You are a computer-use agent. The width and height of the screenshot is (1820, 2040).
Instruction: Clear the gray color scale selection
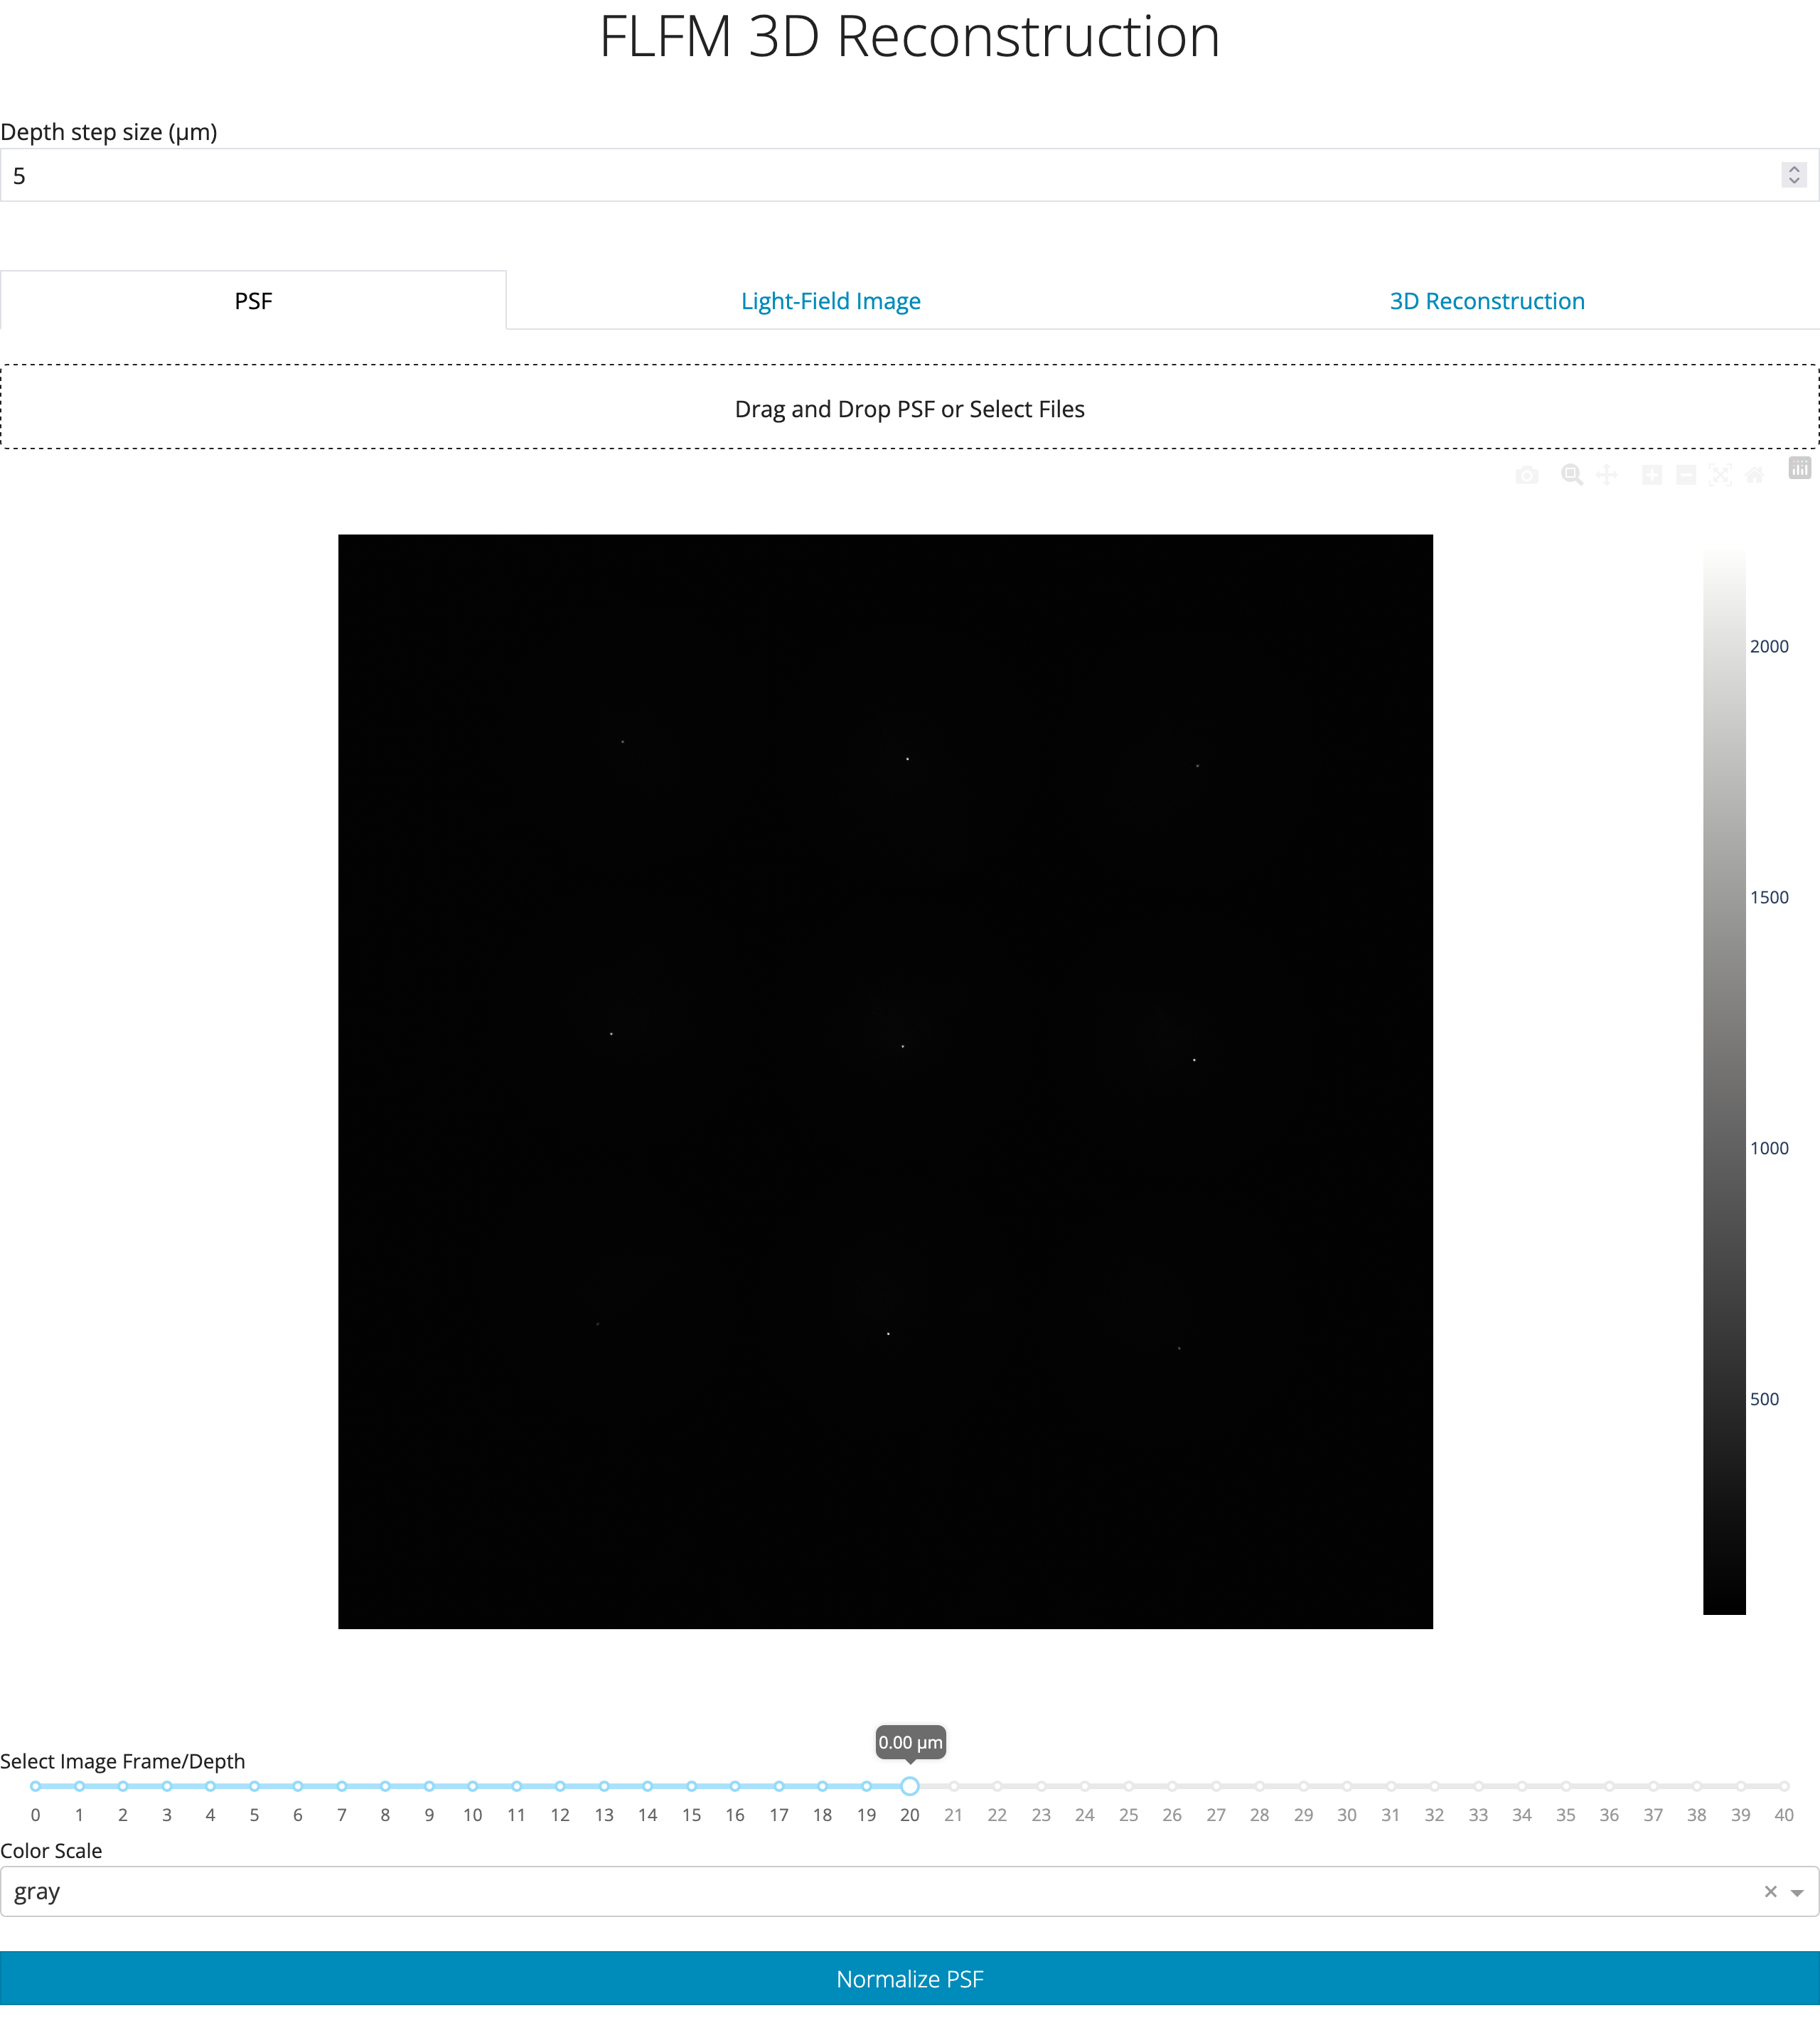point(1770,1891)
